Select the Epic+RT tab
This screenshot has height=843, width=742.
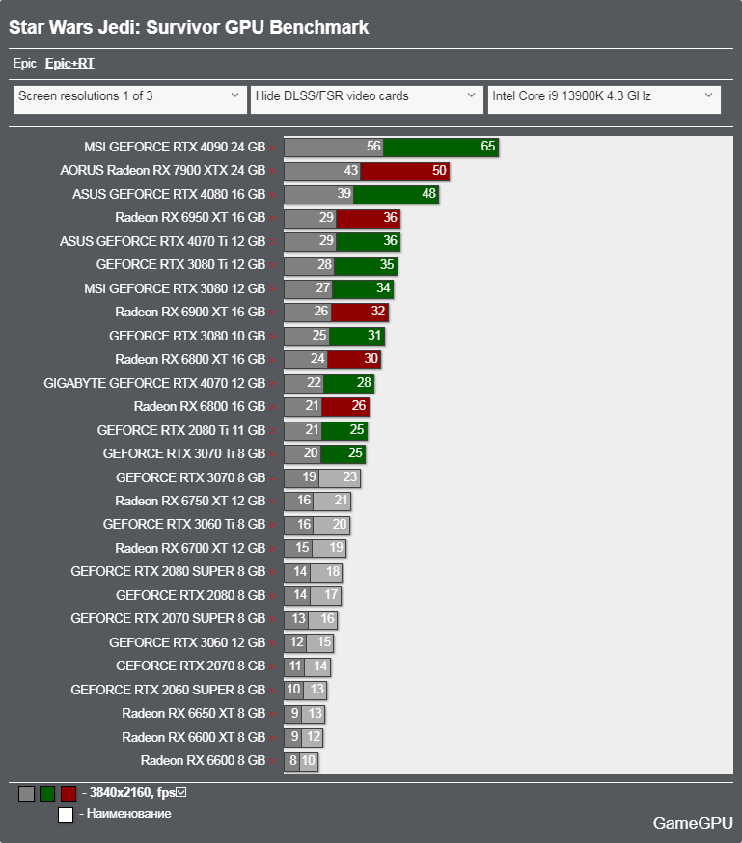[69, 64]
